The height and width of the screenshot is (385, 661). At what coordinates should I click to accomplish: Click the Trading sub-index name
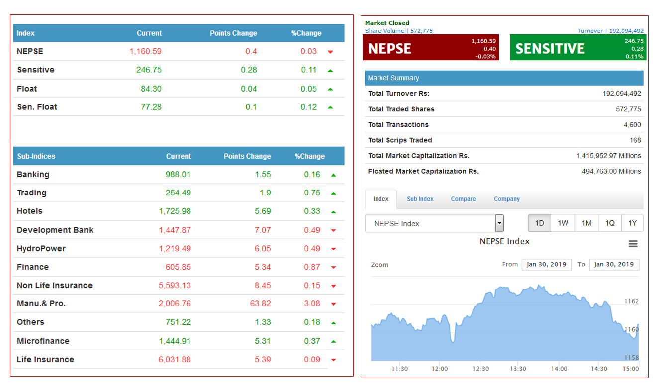coord(31,192)
